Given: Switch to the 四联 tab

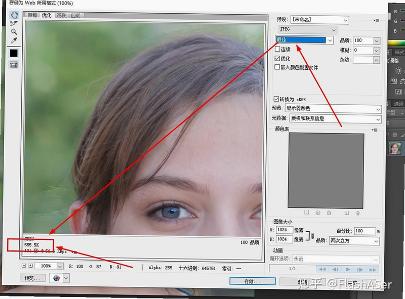Looking at the screenshot, I should tap(75, 16).
